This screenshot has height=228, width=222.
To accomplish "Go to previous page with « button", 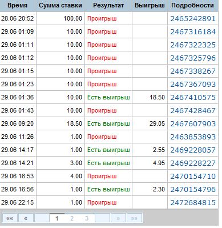I will pyautogui.click(x=26, y=218).
